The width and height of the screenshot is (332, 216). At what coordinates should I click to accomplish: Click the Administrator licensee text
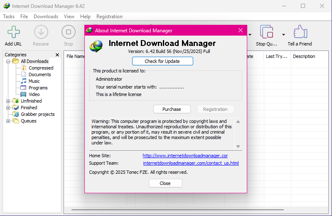[x=109, y=79]
